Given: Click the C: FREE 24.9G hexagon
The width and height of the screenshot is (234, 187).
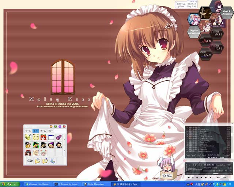Looking at the screenshot, I should (216, 33).
